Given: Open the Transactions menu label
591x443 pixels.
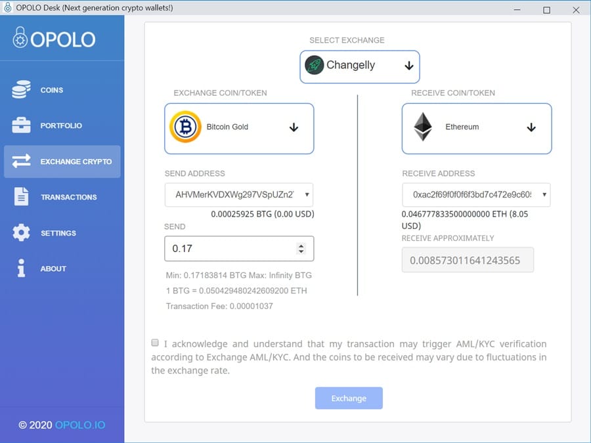Looking at the screenshot, I should [68, 198].
